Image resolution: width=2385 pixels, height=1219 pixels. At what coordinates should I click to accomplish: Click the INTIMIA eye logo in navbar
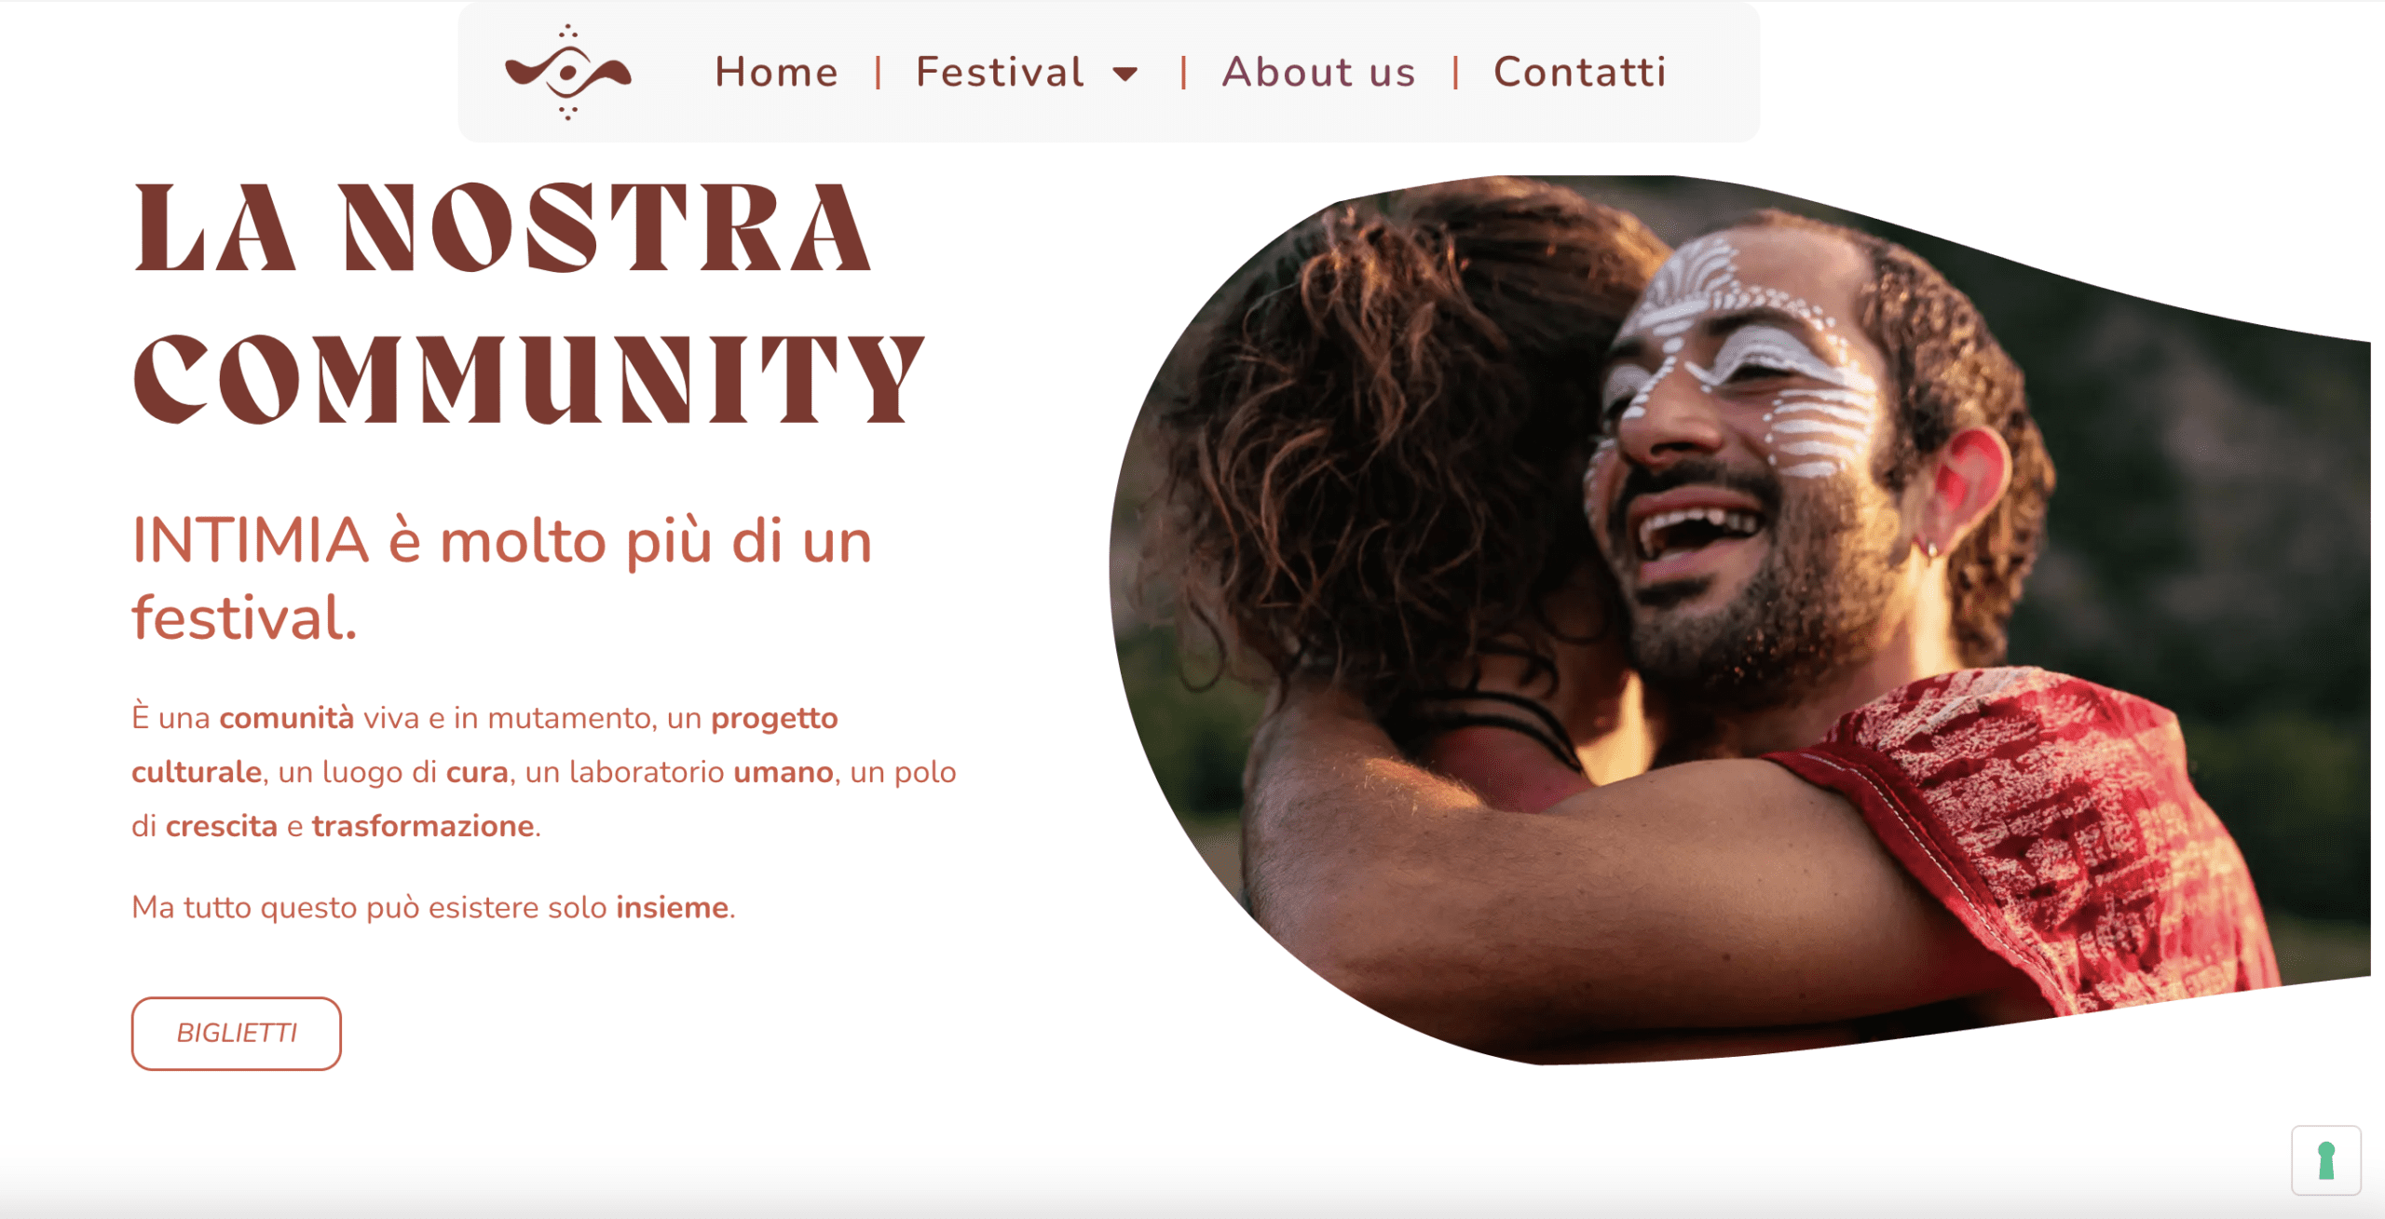(568, 73)
